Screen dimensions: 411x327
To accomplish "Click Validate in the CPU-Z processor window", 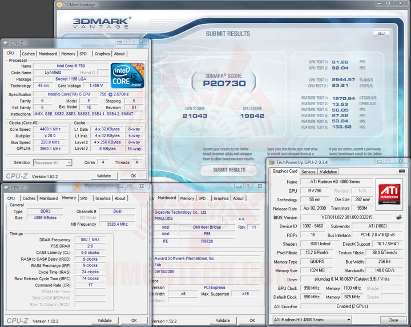I will point(104,176).
